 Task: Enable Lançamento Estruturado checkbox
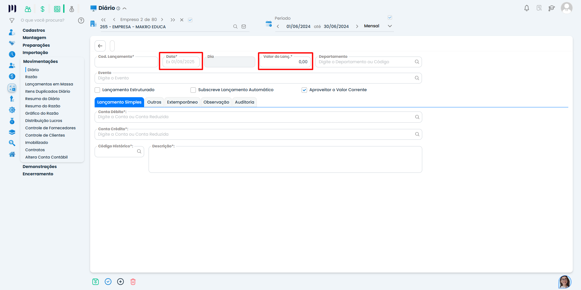pyautogui.click(x=97, y=90)
